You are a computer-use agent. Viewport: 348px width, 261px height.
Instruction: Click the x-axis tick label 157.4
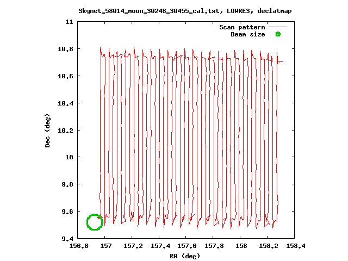coord(160,246)
